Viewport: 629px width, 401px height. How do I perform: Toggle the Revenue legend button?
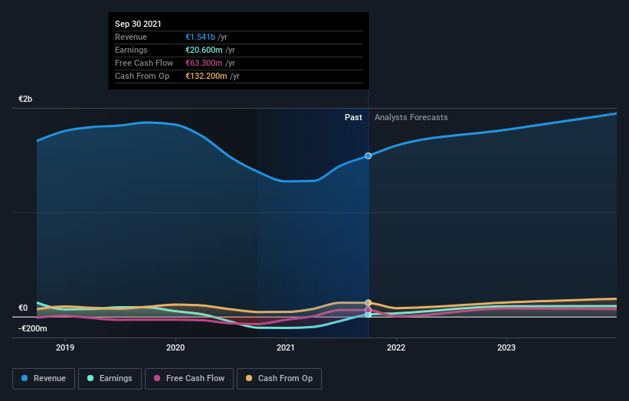click(44, 379)
